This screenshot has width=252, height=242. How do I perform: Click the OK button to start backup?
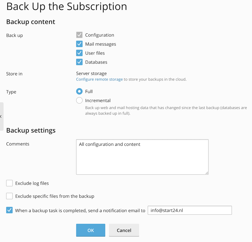click(x=90, y=230)
